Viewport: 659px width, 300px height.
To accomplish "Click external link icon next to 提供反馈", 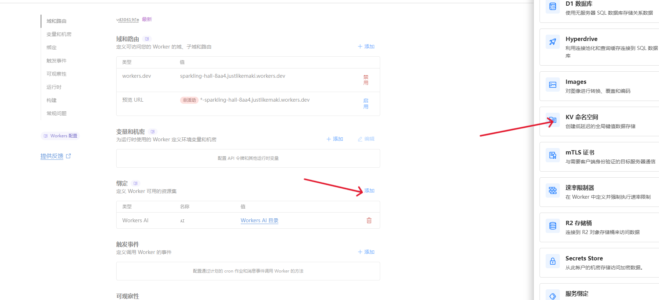I will tap(68, 156).
